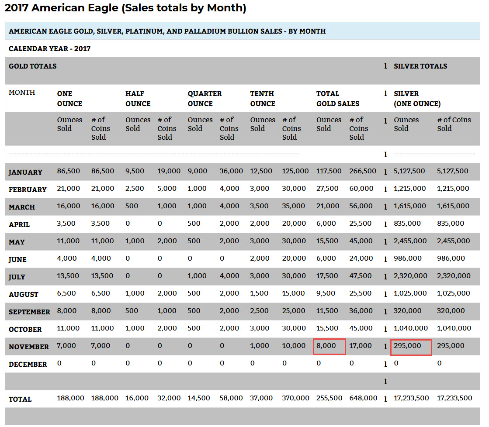Click August total gold ounces value 9,500
Screen dimensions: 489x427
click(x=326, y=293)
